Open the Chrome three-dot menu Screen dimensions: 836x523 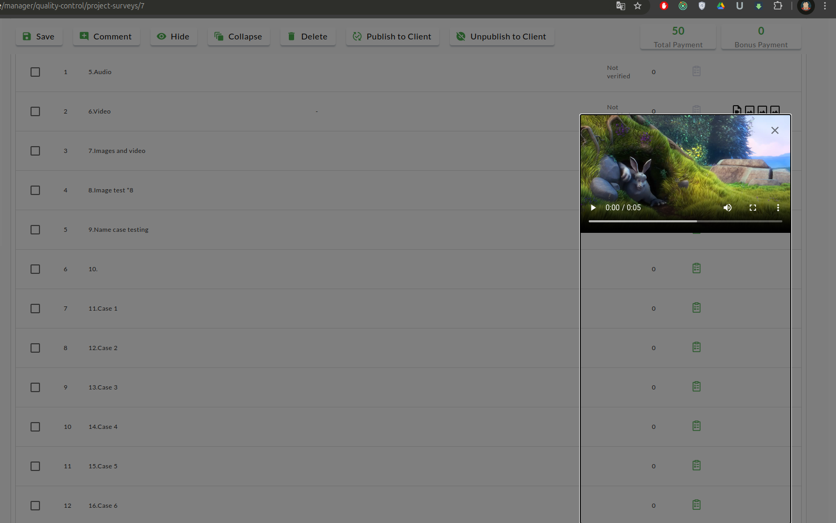825,6
